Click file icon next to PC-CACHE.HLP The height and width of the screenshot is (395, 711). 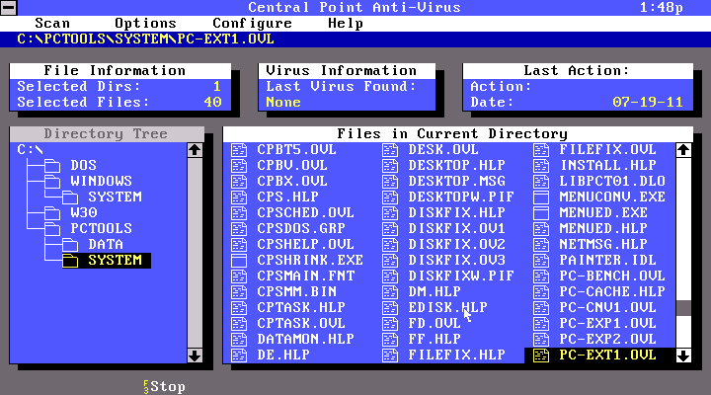click(541, 292)
